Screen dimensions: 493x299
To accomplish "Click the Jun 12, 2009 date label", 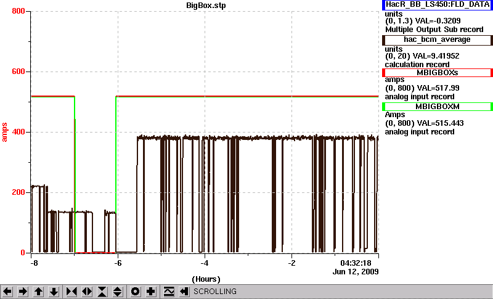I will click(x=356, y=272).
